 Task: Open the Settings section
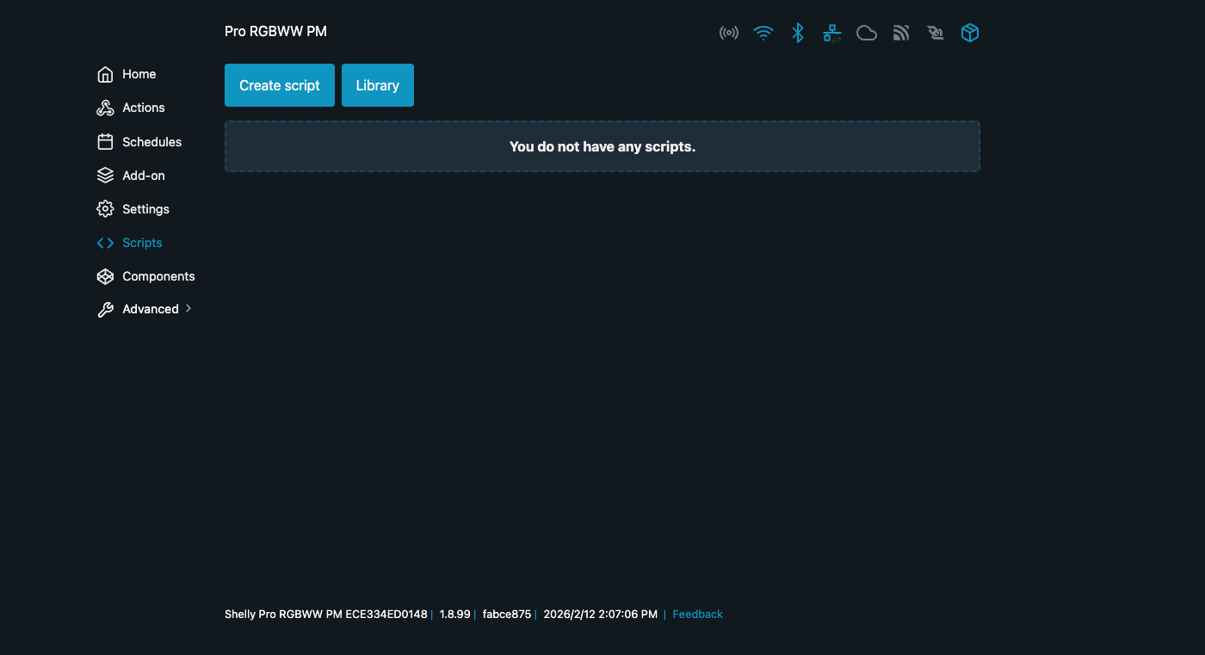145,208
